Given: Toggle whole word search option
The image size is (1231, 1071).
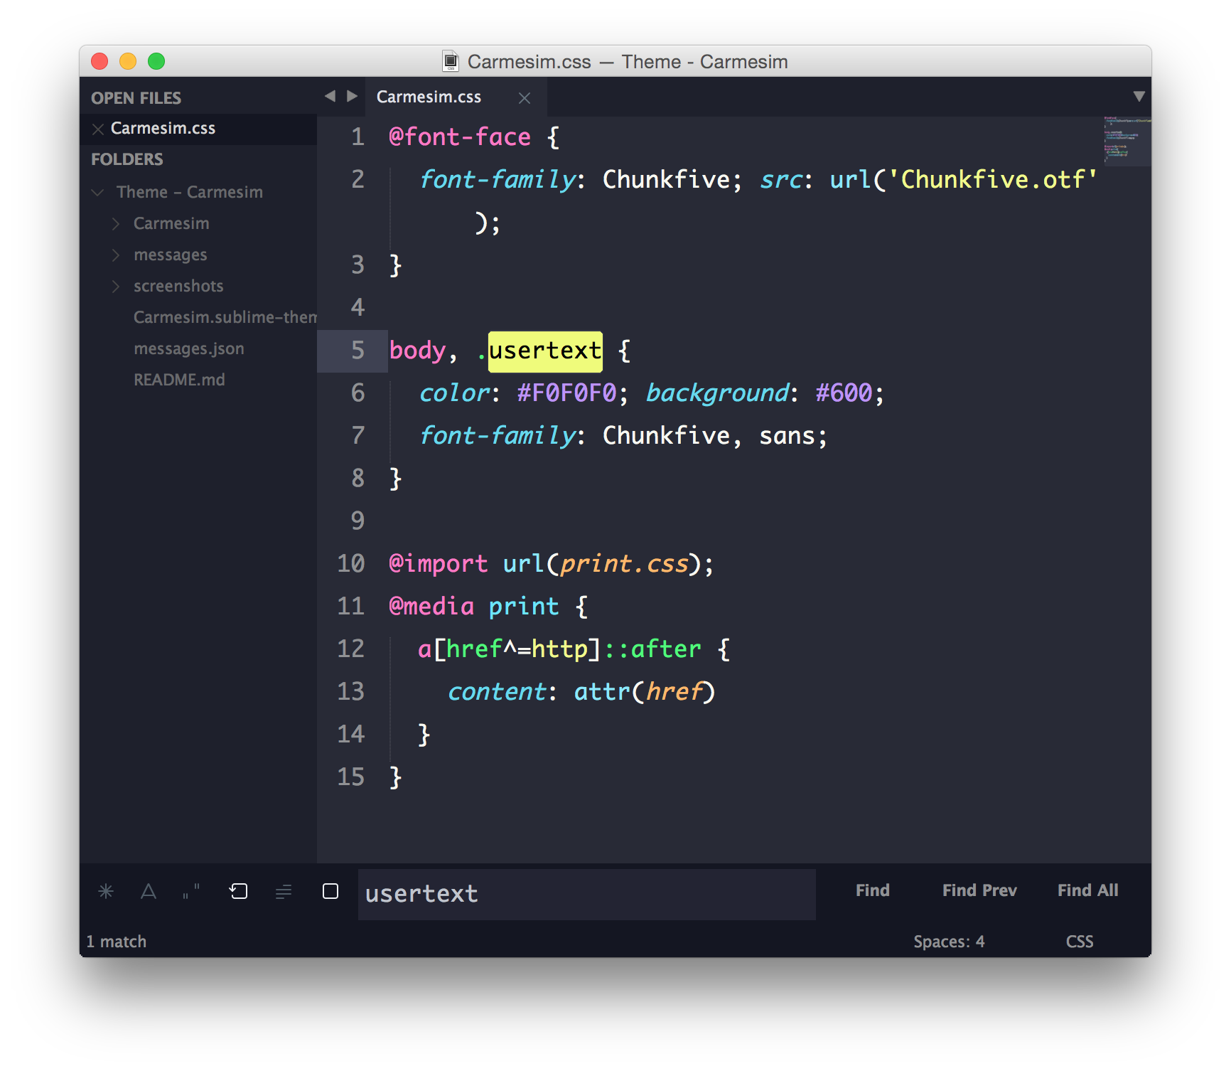Looking at the screenshot, I should (x=192, y=891).
